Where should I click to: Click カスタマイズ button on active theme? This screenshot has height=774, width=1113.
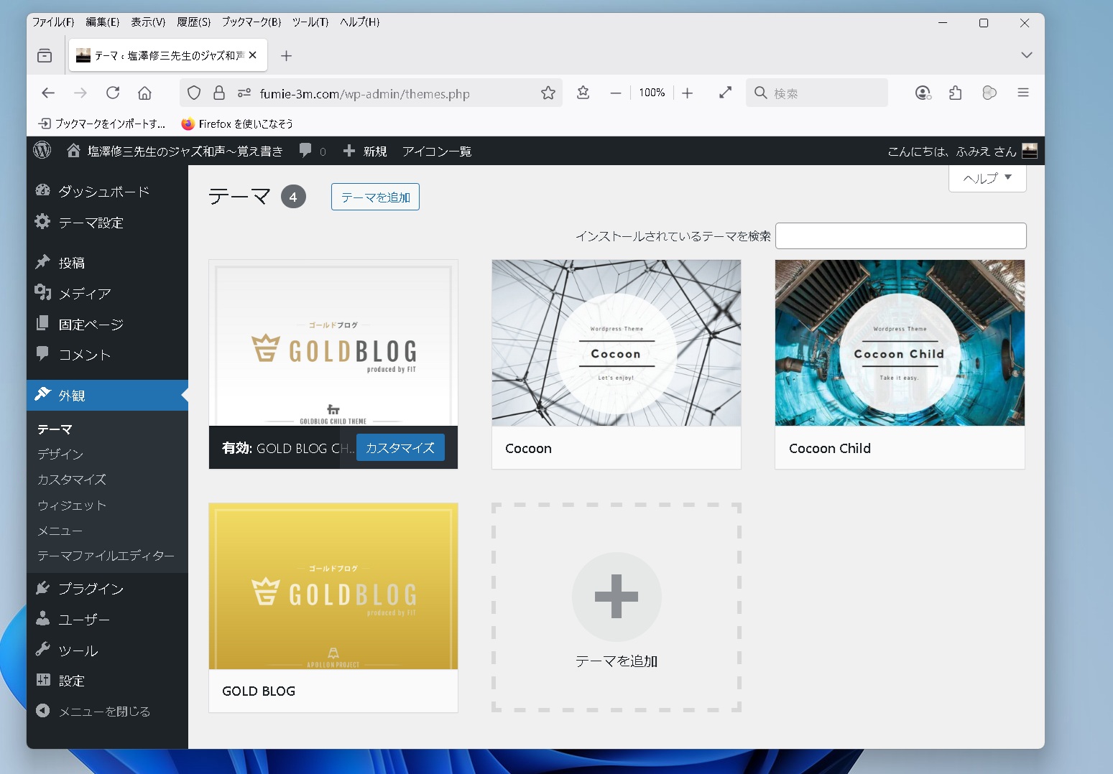point(400,448)
